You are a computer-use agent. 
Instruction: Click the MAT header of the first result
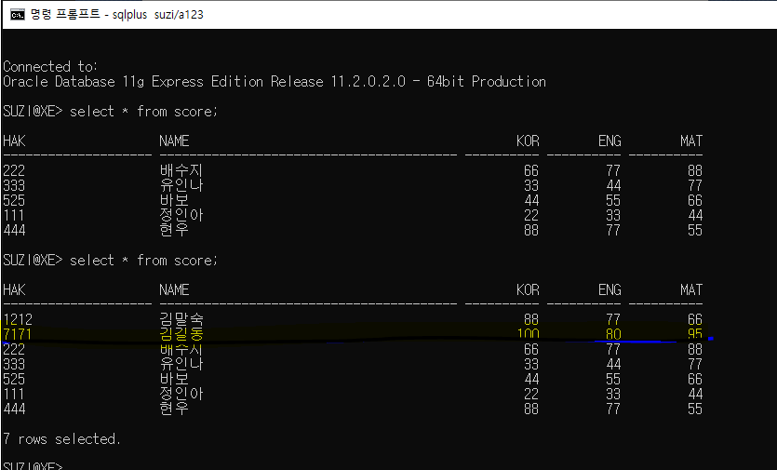(x=691, y=141)
